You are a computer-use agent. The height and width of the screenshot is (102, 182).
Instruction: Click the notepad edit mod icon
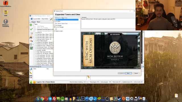coord(31,33)
